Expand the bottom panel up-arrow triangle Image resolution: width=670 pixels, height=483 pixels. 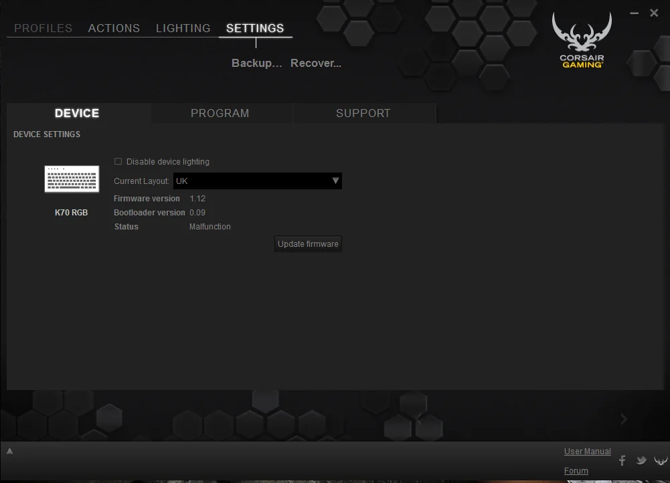tap(10, 451)
